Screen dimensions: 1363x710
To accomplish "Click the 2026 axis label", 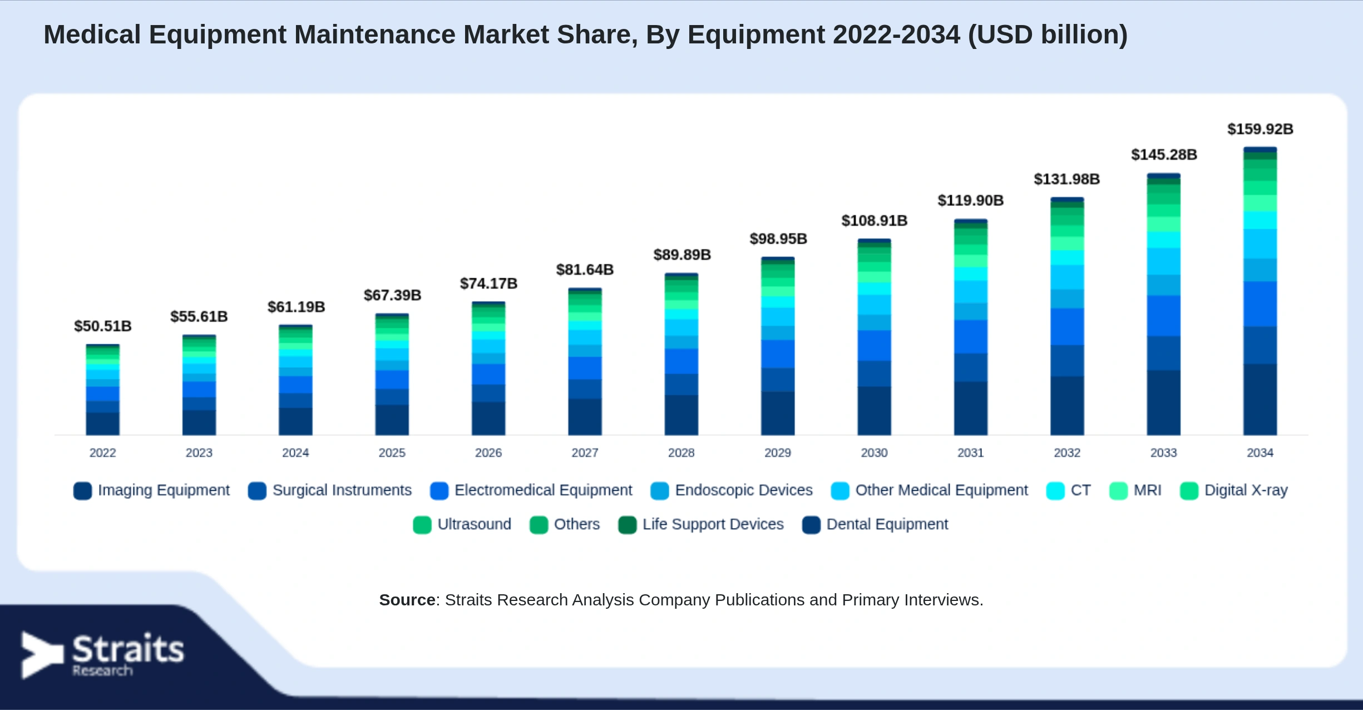I will [x=488, y=453].
